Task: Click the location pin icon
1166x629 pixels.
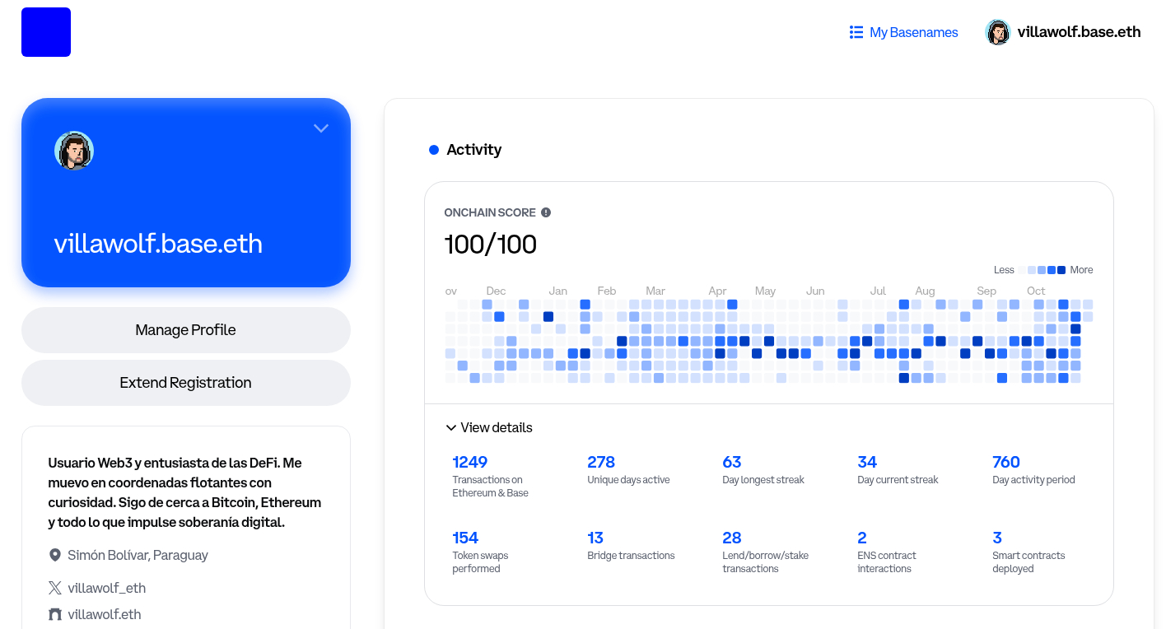Action: pyautogui.click(x=55, y=555)
